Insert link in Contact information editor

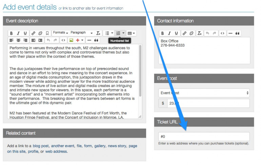(x=184, y=33)
